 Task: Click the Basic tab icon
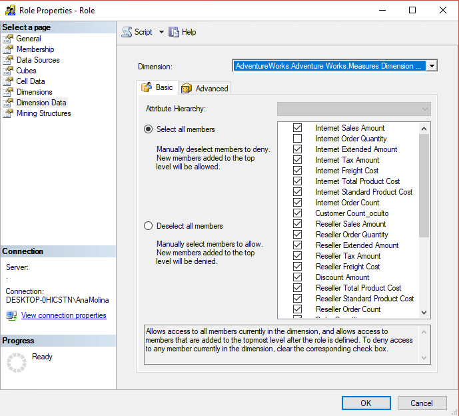point(147,87)
